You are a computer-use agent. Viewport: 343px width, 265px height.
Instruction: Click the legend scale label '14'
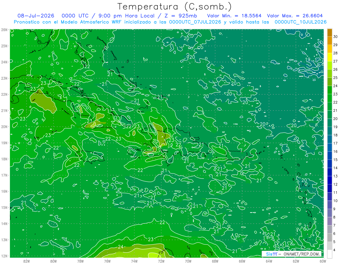pyautogui.click(x=335, y=168)
